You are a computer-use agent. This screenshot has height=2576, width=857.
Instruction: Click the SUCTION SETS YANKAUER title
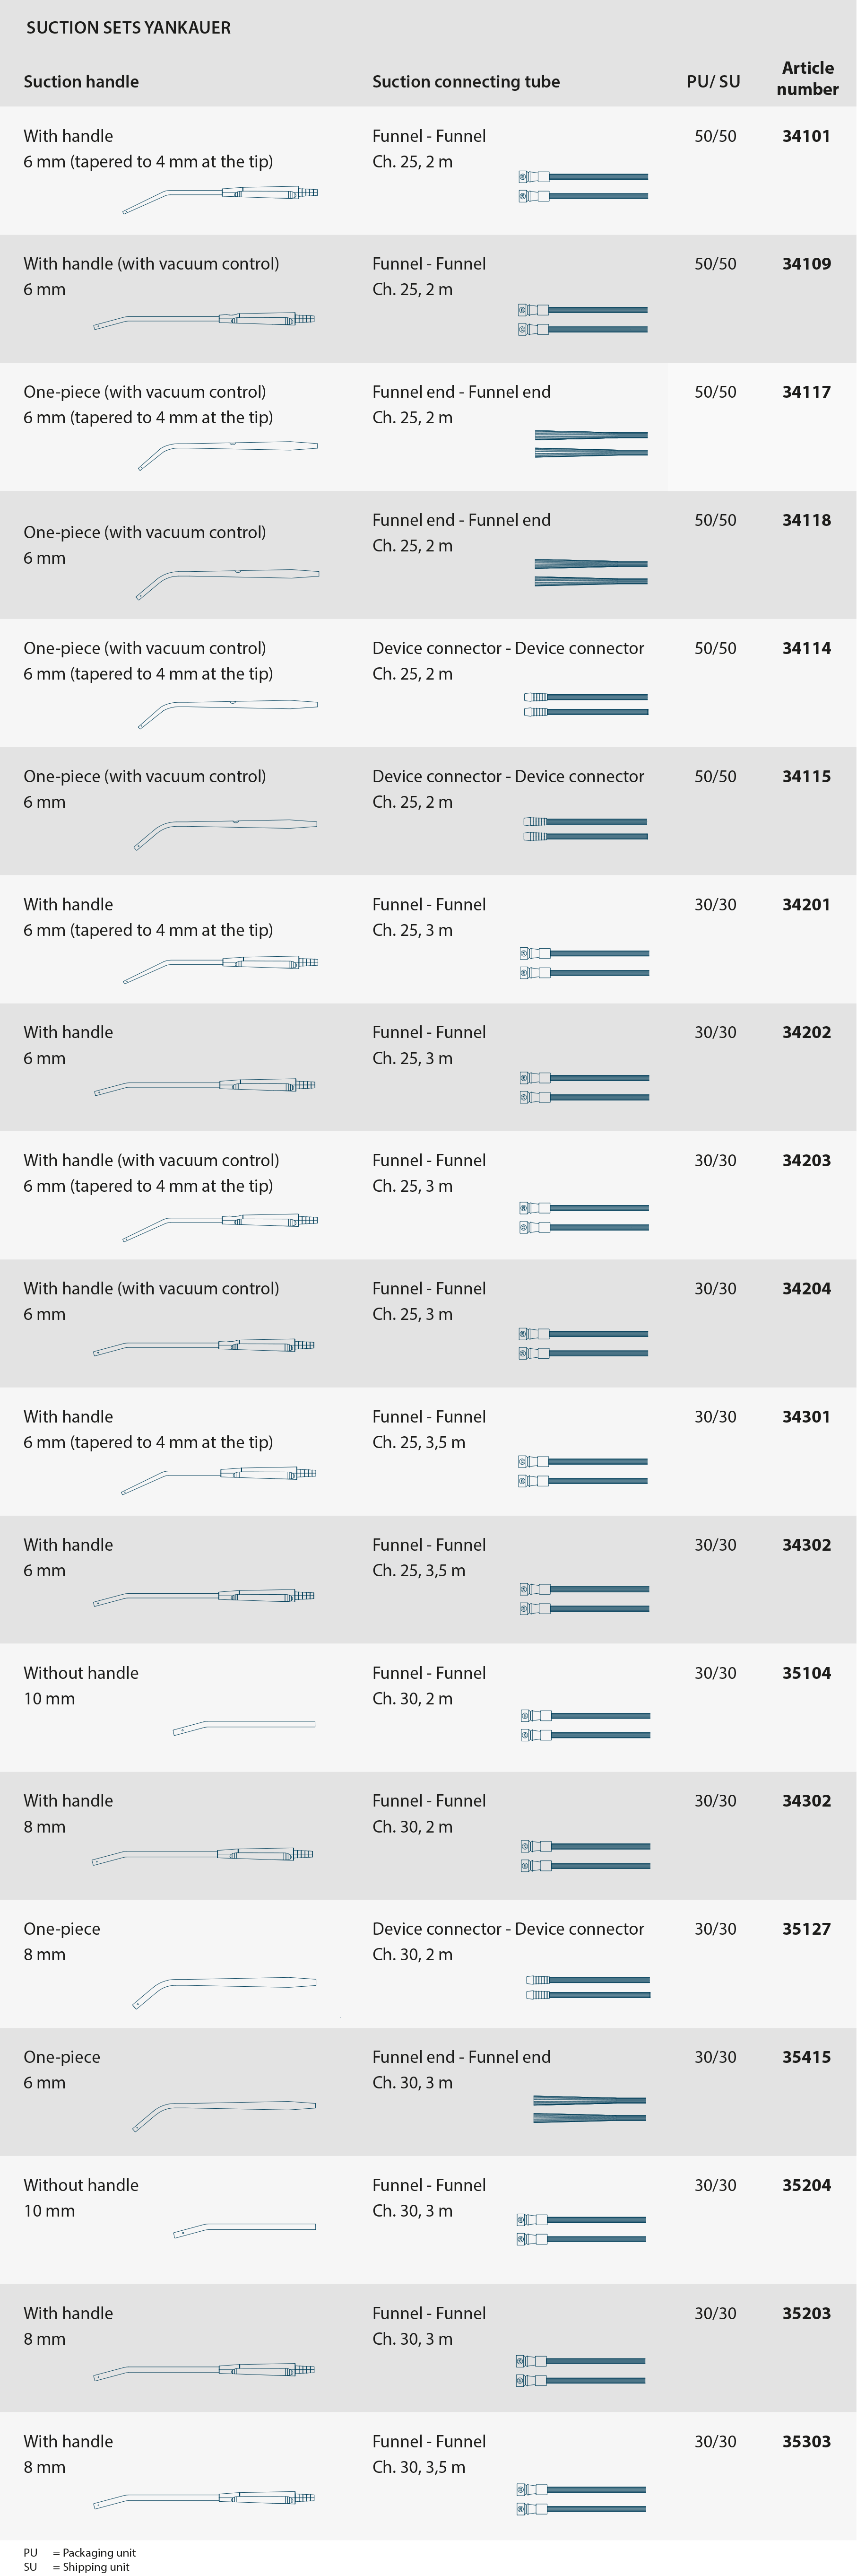[x=128, y=28]
